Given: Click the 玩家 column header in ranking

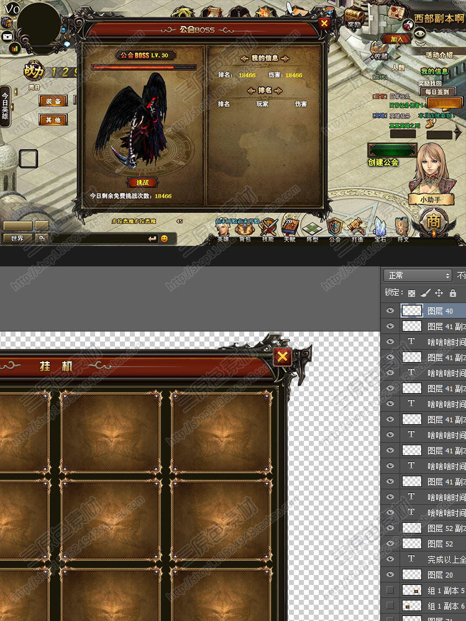Looking at the screenshot, I should pos(262,104).
